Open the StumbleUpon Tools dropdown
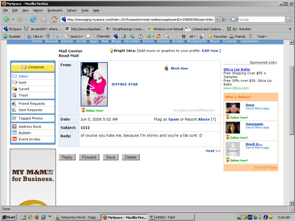Screen dimensions: 295x221 262,36
